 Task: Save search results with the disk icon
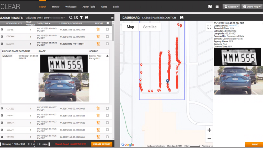(x=87, y=17)
